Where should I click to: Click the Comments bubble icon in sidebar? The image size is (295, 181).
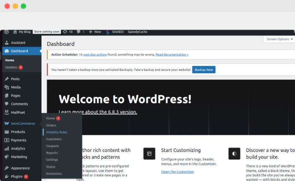pyautogui.click(x=7, y=104)
